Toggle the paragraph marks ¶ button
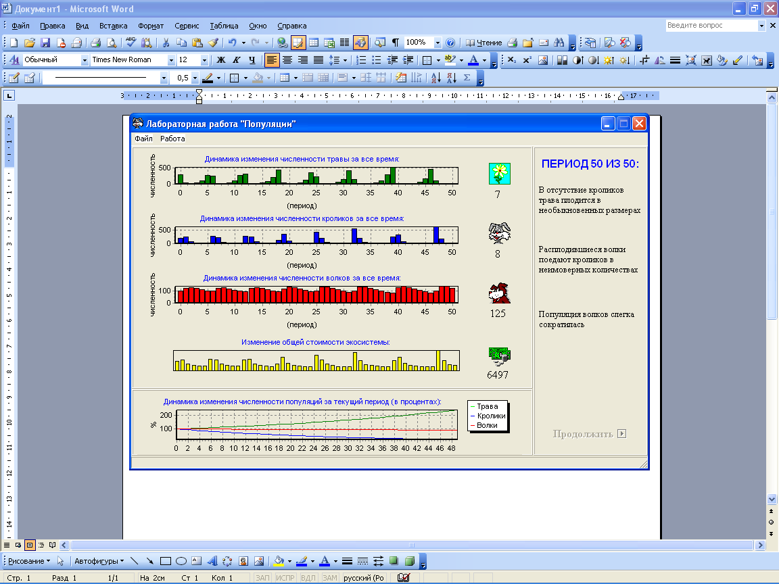 click(396, 43)
